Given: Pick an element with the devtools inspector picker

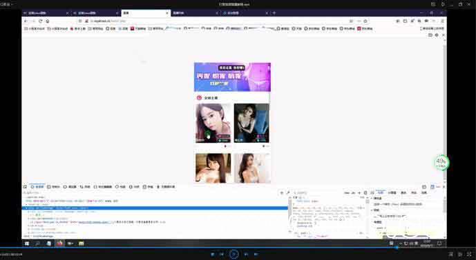Looking at the screenshot, I should click(25, 187).
